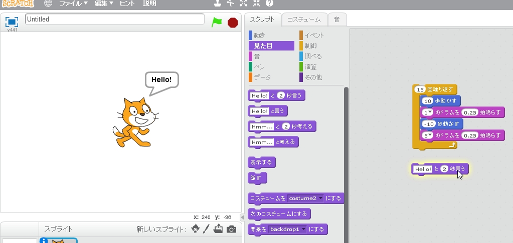Open the 説明 menu item
This screenshot has width=513, height=243.
(149, 3)
